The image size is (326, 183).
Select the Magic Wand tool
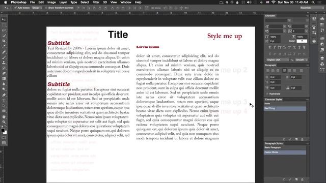(x=4, y=36)
